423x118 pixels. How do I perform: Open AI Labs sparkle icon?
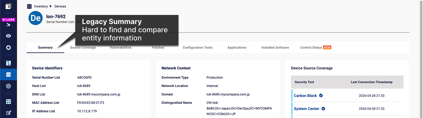click(x=9, y=25)
